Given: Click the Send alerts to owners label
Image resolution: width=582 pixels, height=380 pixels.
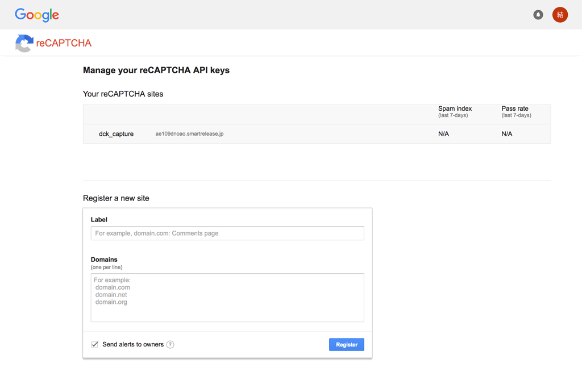Looking at the screenshot, I should coord(133,344).
